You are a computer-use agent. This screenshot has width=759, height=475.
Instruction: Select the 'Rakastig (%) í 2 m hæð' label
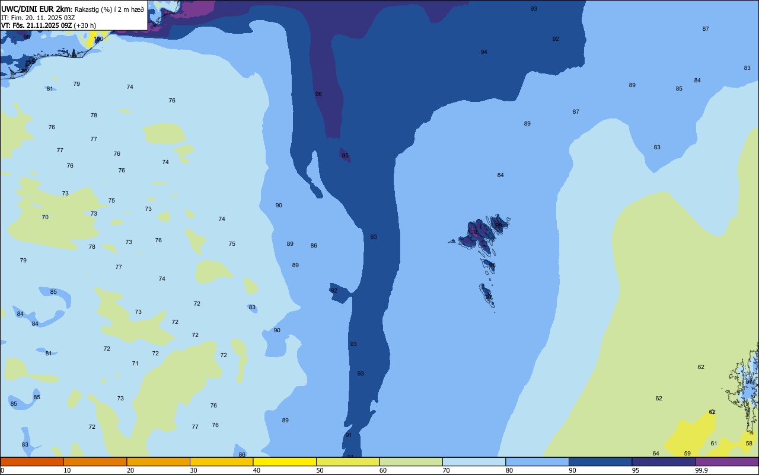point(109,9)
